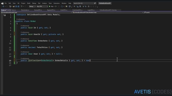
Task: Open the Any CPU platform dropdown
Action: click(42, 6)
